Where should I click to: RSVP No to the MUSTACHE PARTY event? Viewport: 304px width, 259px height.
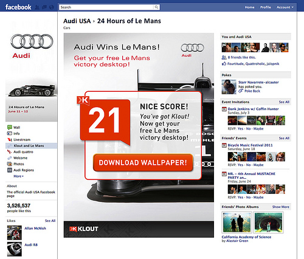coord(248,197)
